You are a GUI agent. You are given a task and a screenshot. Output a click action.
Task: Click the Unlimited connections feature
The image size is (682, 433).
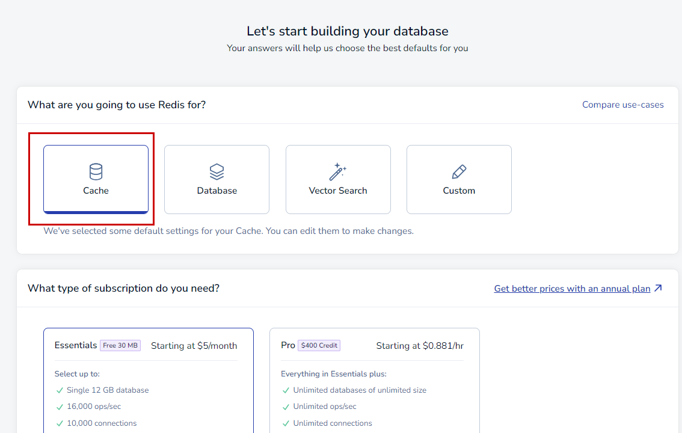333,423
